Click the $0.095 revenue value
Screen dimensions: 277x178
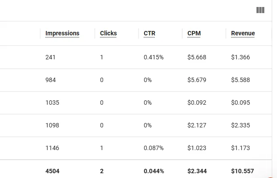(240, 103)
